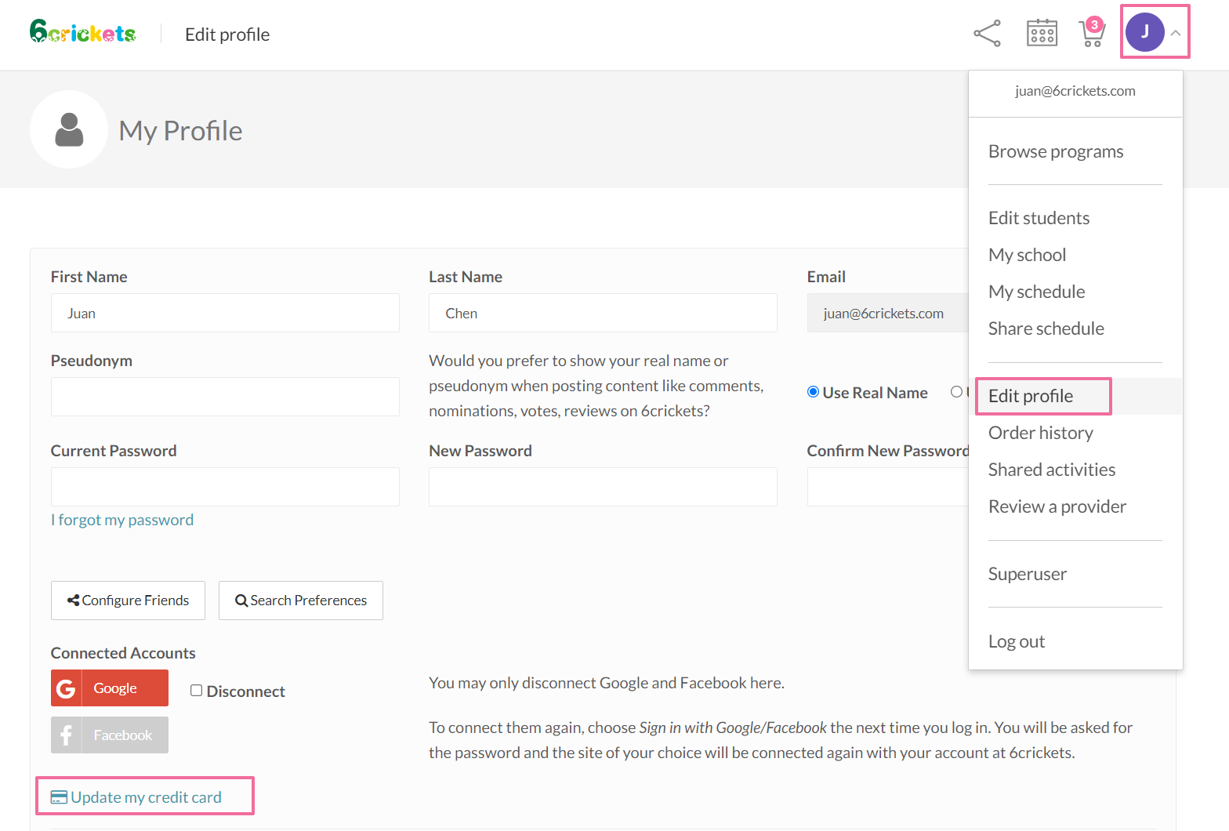Click the purple J user avatar
The height and width of the screenshot is (831, 1229).
tap(1144, 32)
